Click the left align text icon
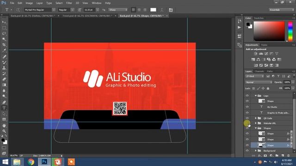 coord(133,10)
